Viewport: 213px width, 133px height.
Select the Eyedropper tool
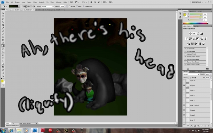coord(3,28)
